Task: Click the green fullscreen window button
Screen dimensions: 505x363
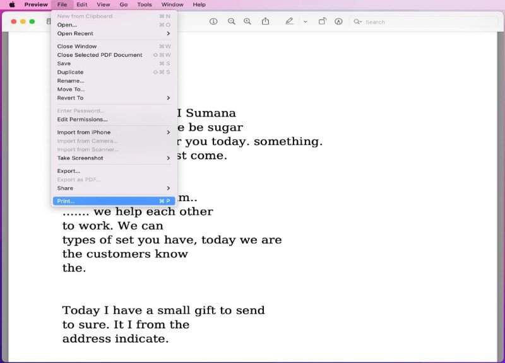Action: click(x=32, y=21)
